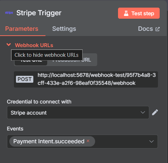
Task: Click the POST method badge
Action: tap(25, 79)
